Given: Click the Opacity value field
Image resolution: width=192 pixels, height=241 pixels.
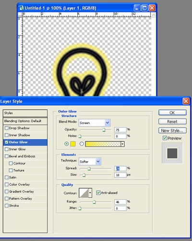Looking at the screenshot, I should [120, 130].
